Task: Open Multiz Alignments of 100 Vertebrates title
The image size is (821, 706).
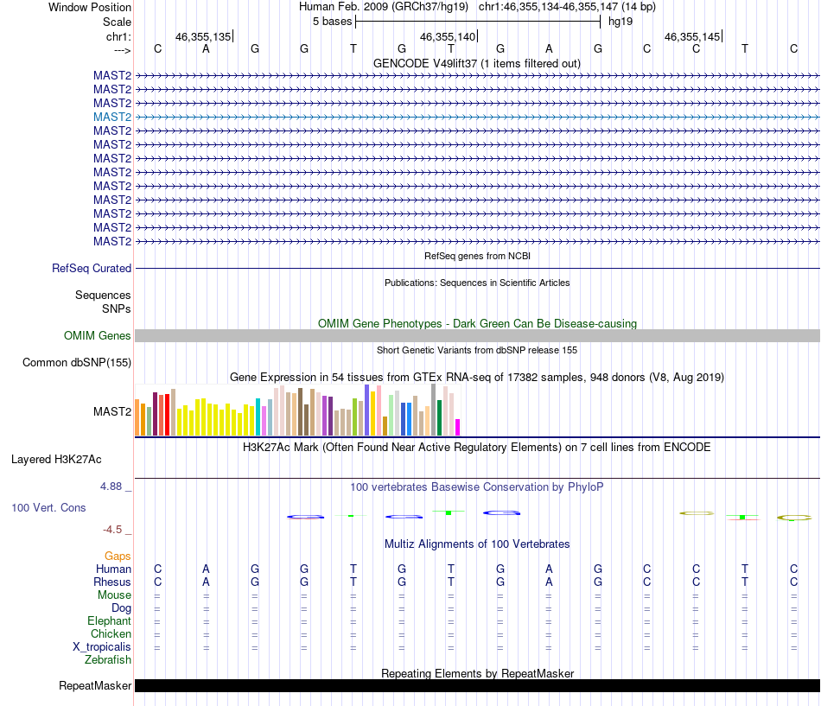Action: (x=477, y=544)
